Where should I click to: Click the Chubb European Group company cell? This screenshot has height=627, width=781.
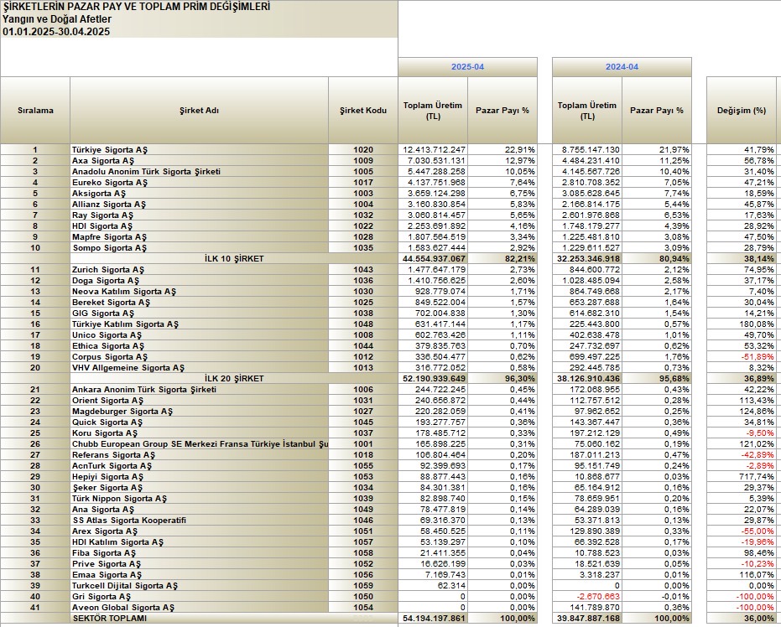(200, 444)
